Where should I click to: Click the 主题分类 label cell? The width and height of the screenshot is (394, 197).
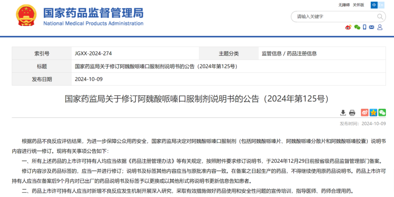[x=229, y=54]
